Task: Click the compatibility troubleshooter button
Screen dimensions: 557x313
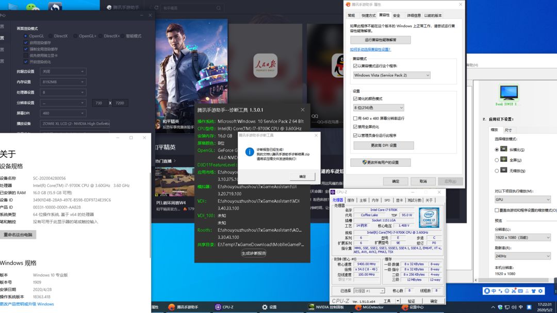Action: (x=381, y=40)
